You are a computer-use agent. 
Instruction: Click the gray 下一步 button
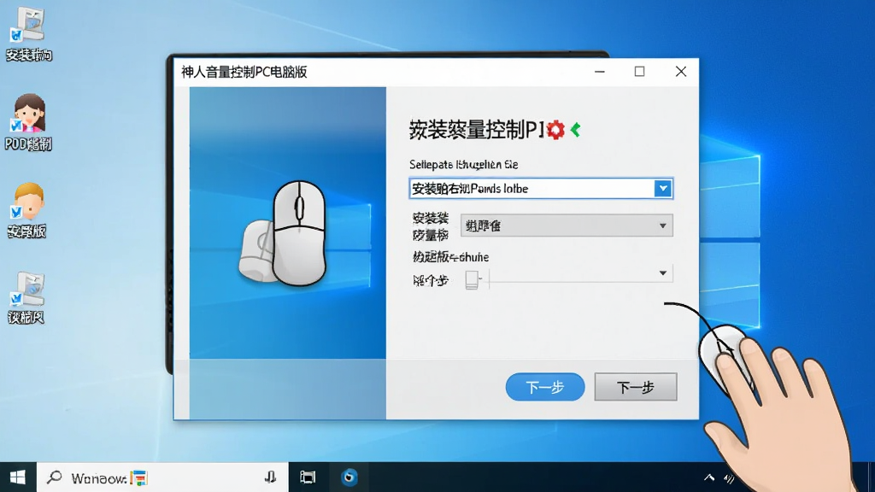(x=636, y=387)
